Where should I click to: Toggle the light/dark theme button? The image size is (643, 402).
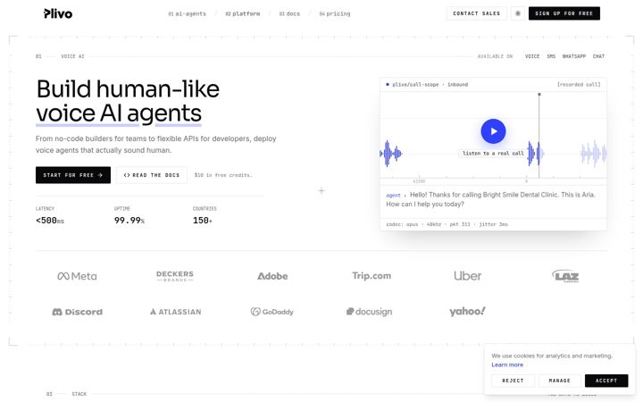point(517,13)
